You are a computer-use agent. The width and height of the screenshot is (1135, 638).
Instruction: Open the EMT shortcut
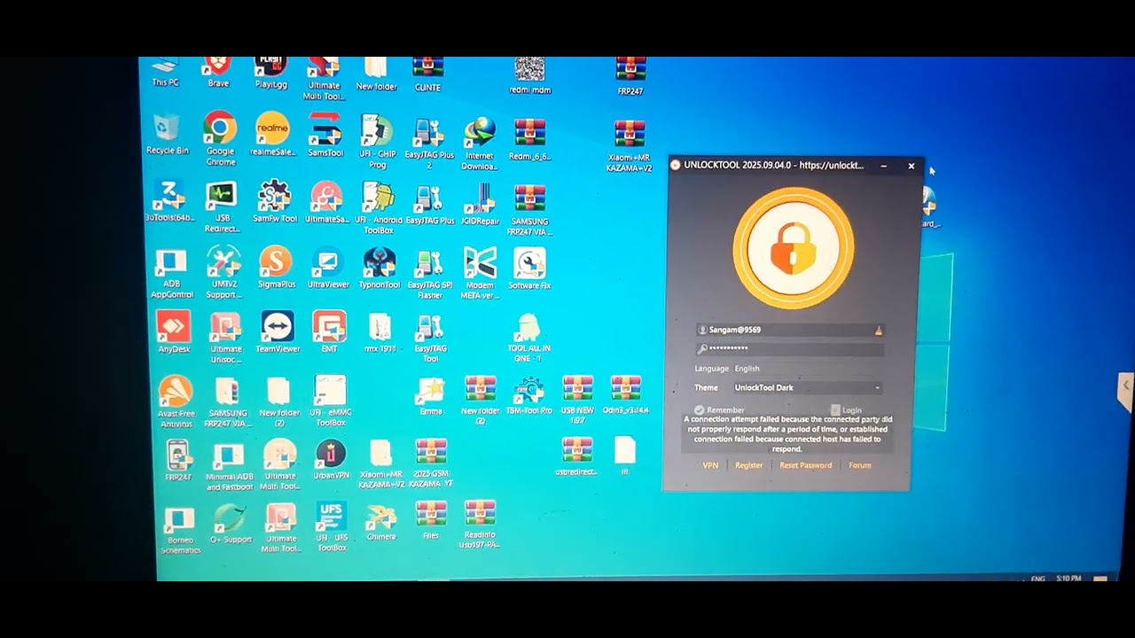329,332
